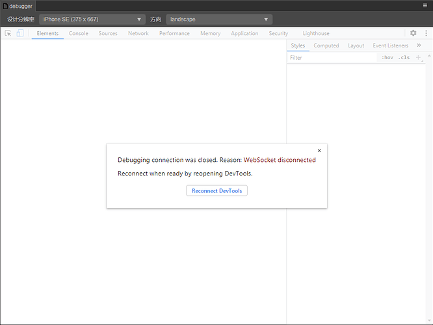Go to the Performance tab
This screenshot has width=433, height=325.
(x=174, y=33)
